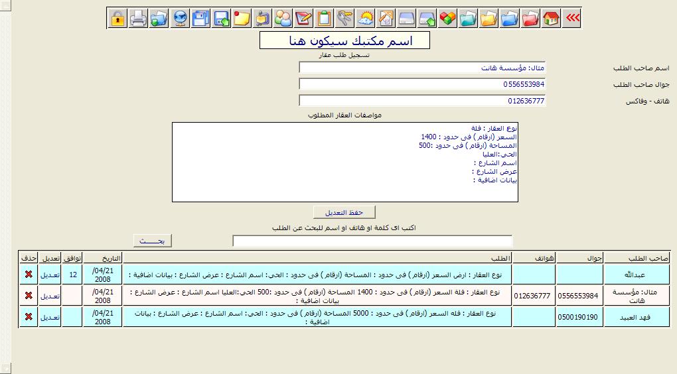The height and width of the screenshot is (374, 677).
Task: Click the red triple arrows icon
Action: pyautogui.click(x=571, y=18)
